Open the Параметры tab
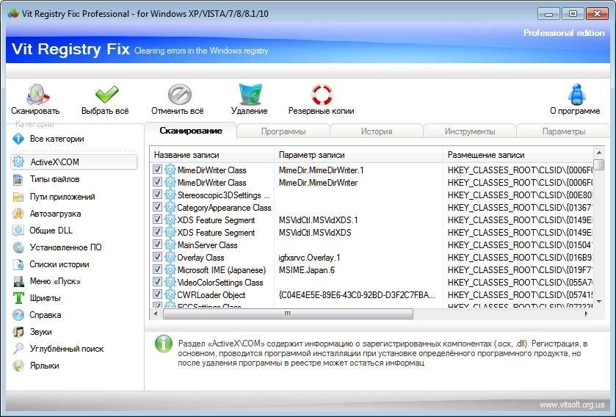616x417 pixels. coord(563,131)
